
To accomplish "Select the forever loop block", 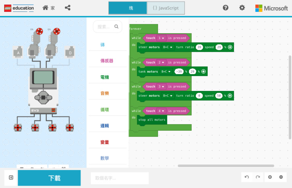I will (143, 29).
